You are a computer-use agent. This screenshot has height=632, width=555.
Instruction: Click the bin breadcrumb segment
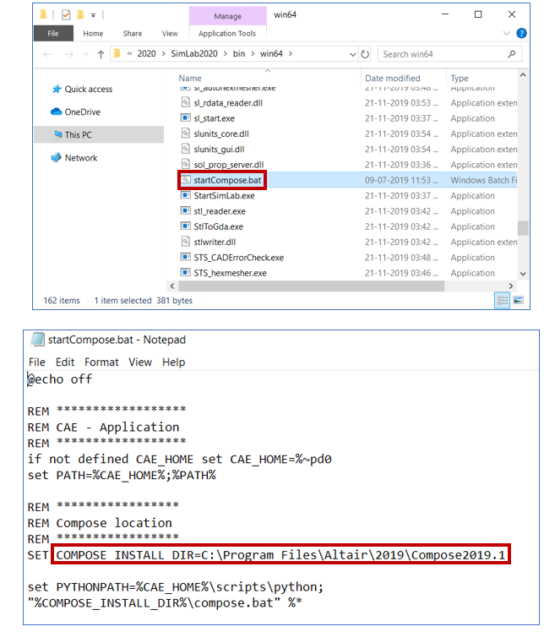[239, 53]
